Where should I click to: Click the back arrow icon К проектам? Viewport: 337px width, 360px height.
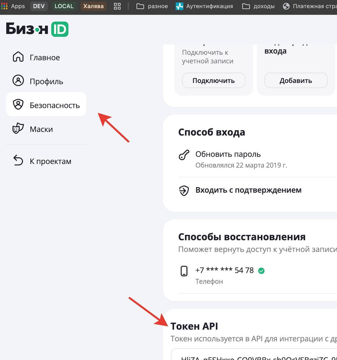pos(18,161)
